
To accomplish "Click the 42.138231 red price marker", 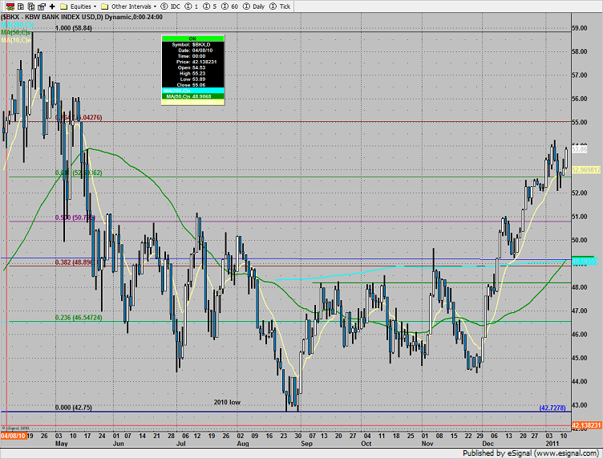I will point(587,425).
